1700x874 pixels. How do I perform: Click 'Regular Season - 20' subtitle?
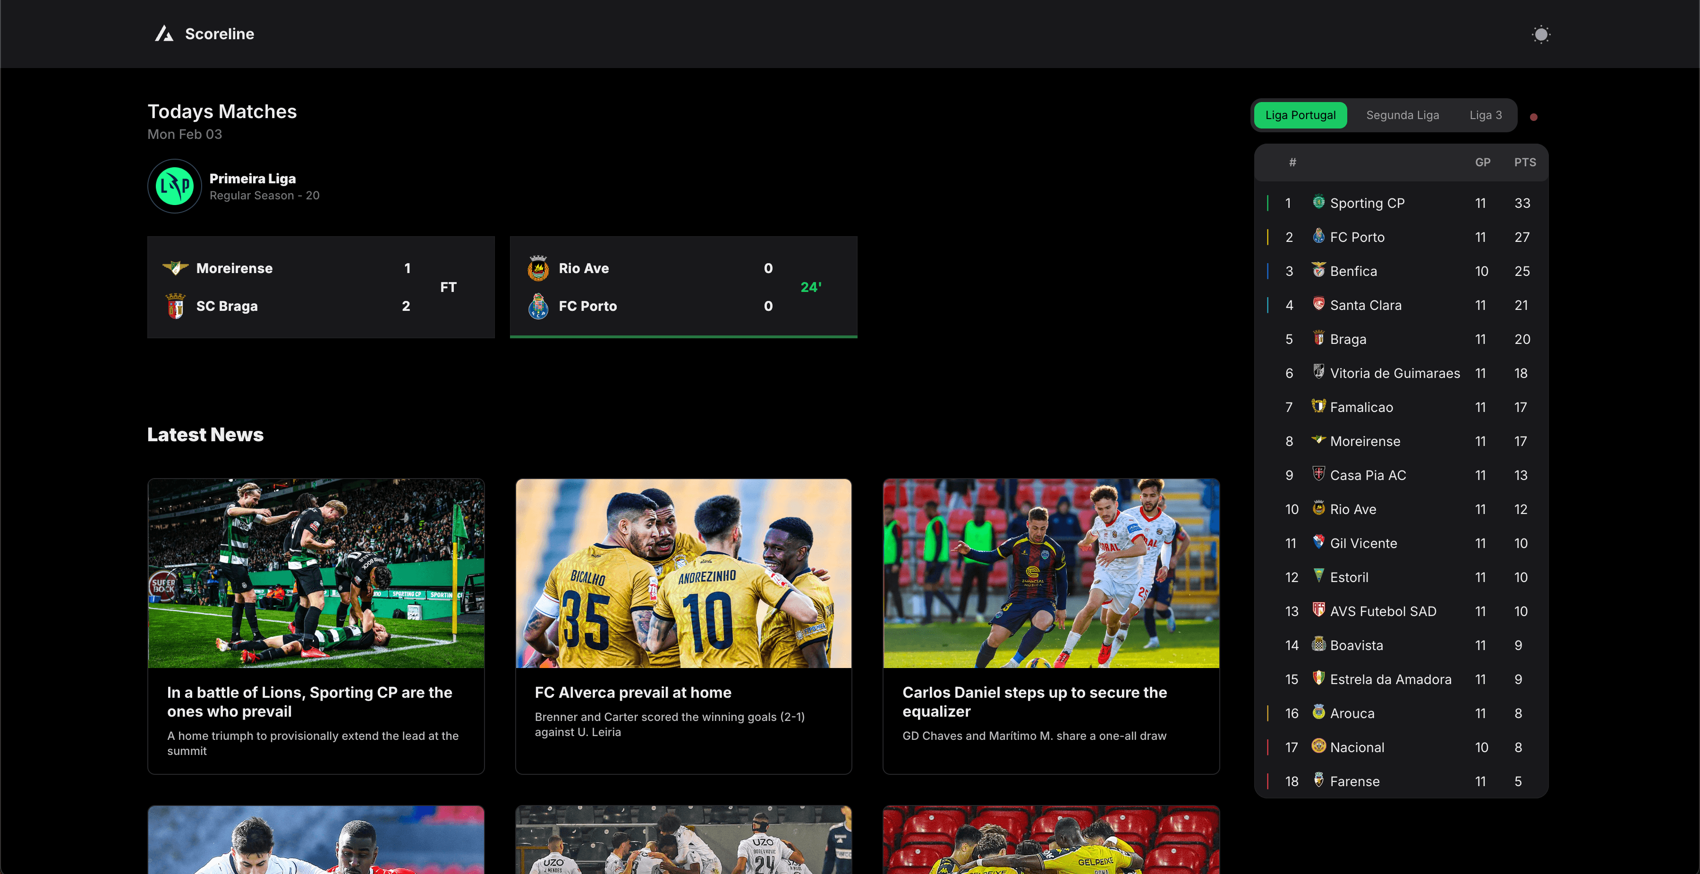click(264, 196)
